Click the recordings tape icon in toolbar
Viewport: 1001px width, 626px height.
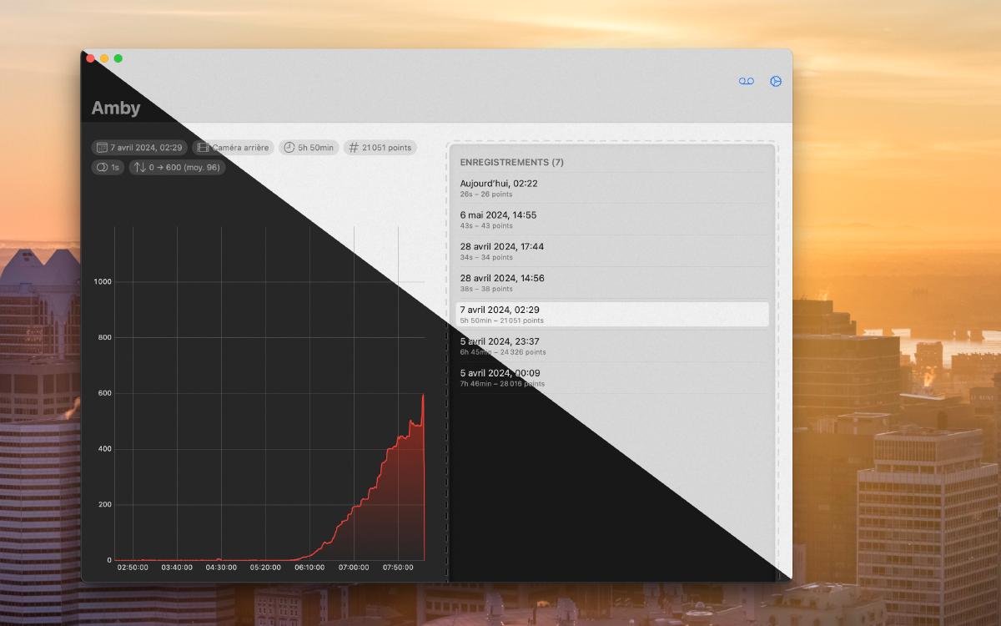click(x=746, y=81)
